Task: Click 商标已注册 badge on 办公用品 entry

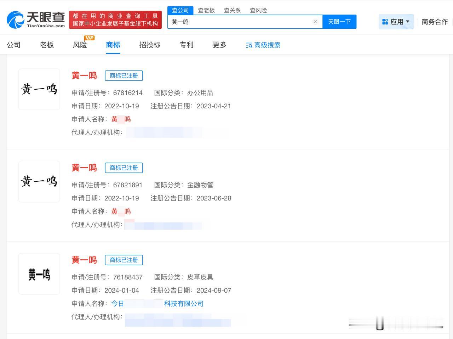Action: click(124, 75)
